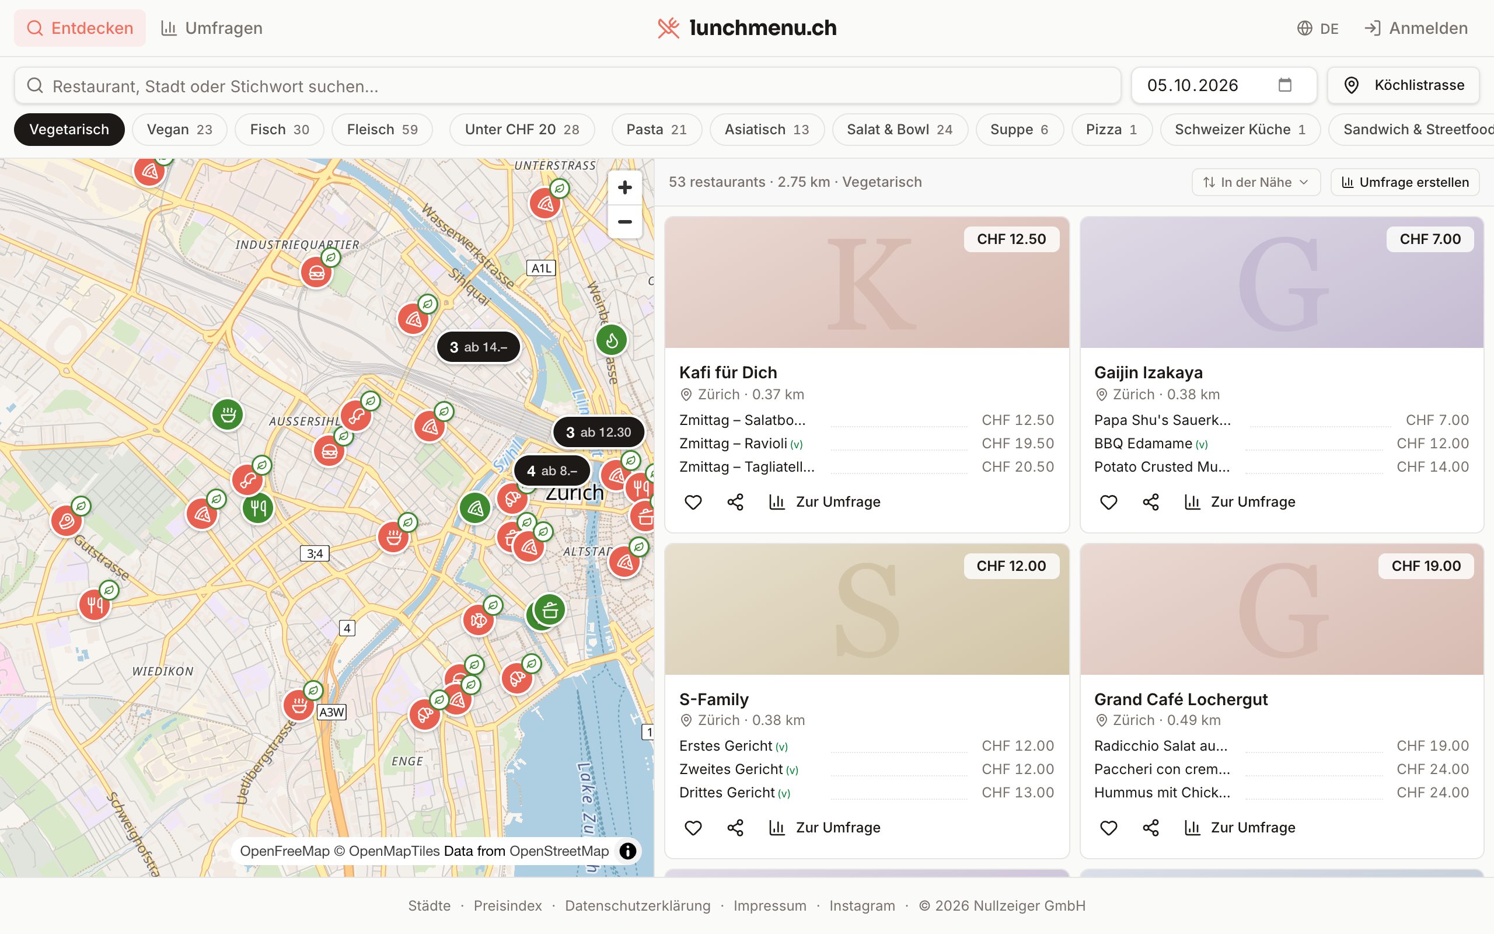
Task: Share the Grand Café Lochergut restaurant
Action: (x=1150, y=828)
